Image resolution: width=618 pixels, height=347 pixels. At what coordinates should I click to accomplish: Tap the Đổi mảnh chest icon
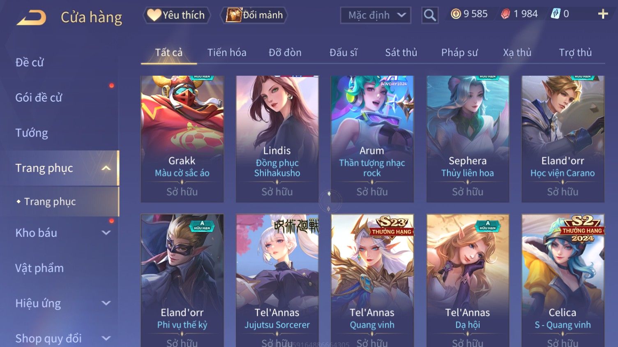[x=233, y=15]
